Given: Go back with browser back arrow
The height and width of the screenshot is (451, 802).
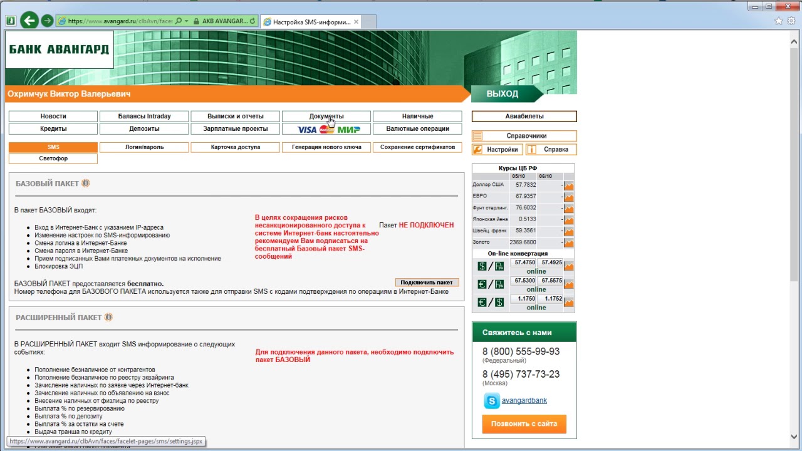Looking at the screenshot, I should coord(29,21).
